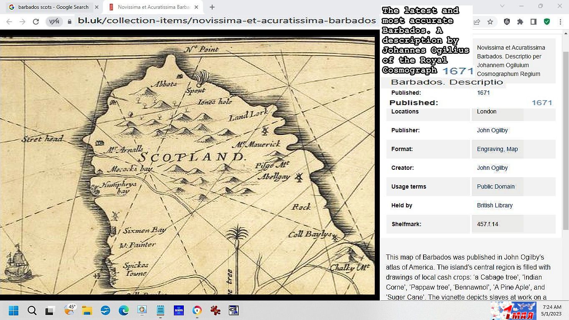Close the barbados scots Google Search tab
The height and width of the screenshot is (320, 569).
point(97,7)
